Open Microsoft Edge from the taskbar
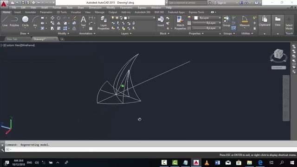297x167 pixels. pos(260,162)
